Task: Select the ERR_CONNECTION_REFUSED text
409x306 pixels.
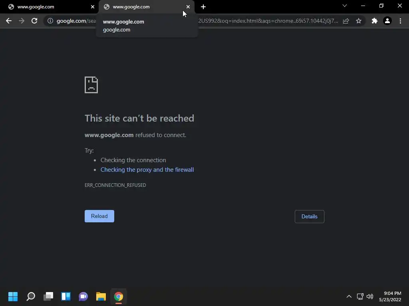Action: coord(115,185)
